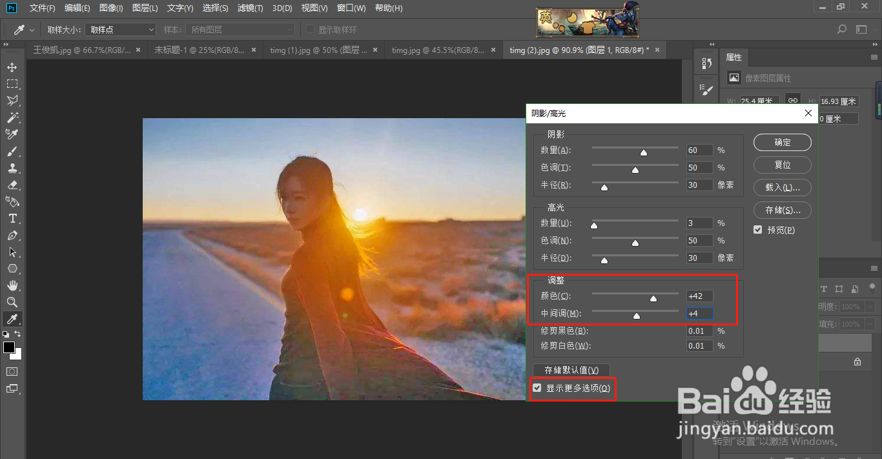Select the Polygonal Lasso tool
The image size is (882, 459).
(x=12, y=101)
